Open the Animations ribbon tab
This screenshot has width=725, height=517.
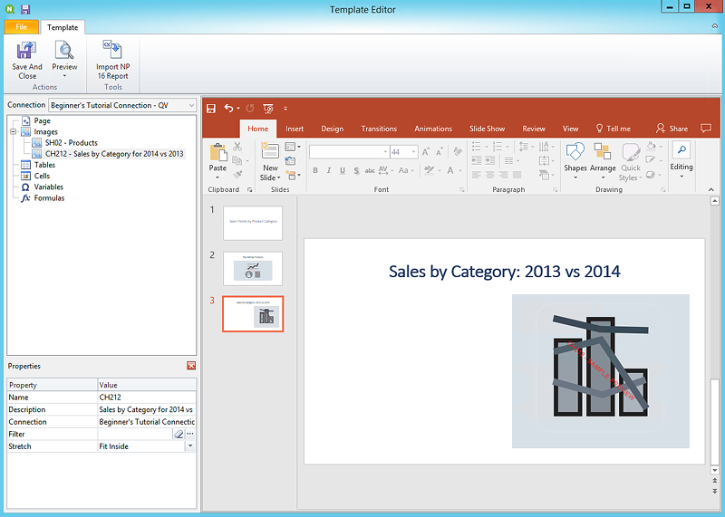(432, 129)
